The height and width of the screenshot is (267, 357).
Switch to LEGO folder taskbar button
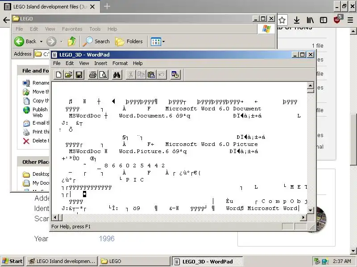tap(134, 261)
